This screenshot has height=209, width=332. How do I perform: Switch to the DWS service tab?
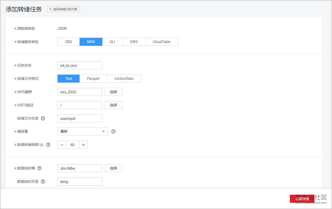(134, 42)
